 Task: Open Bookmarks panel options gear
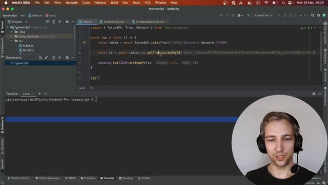[x=67, y=58]
